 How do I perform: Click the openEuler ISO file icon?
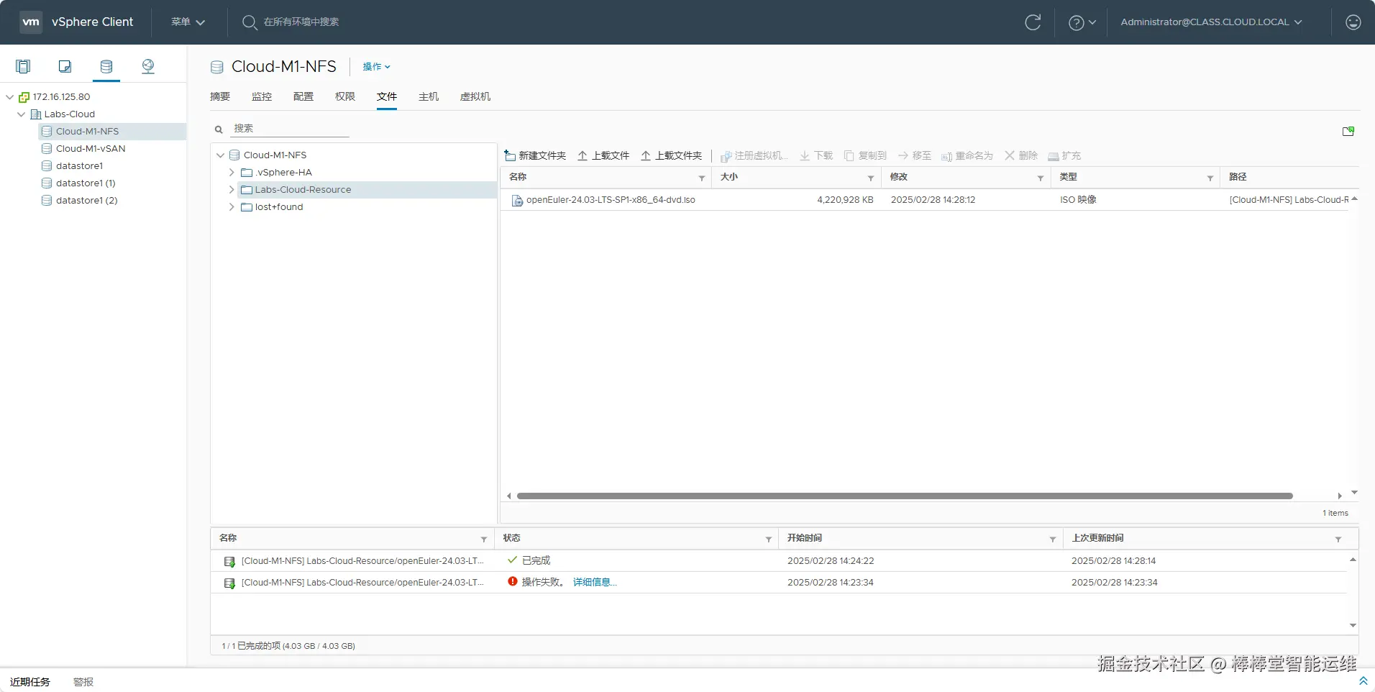pyautogui.click(x=517, y=200)
